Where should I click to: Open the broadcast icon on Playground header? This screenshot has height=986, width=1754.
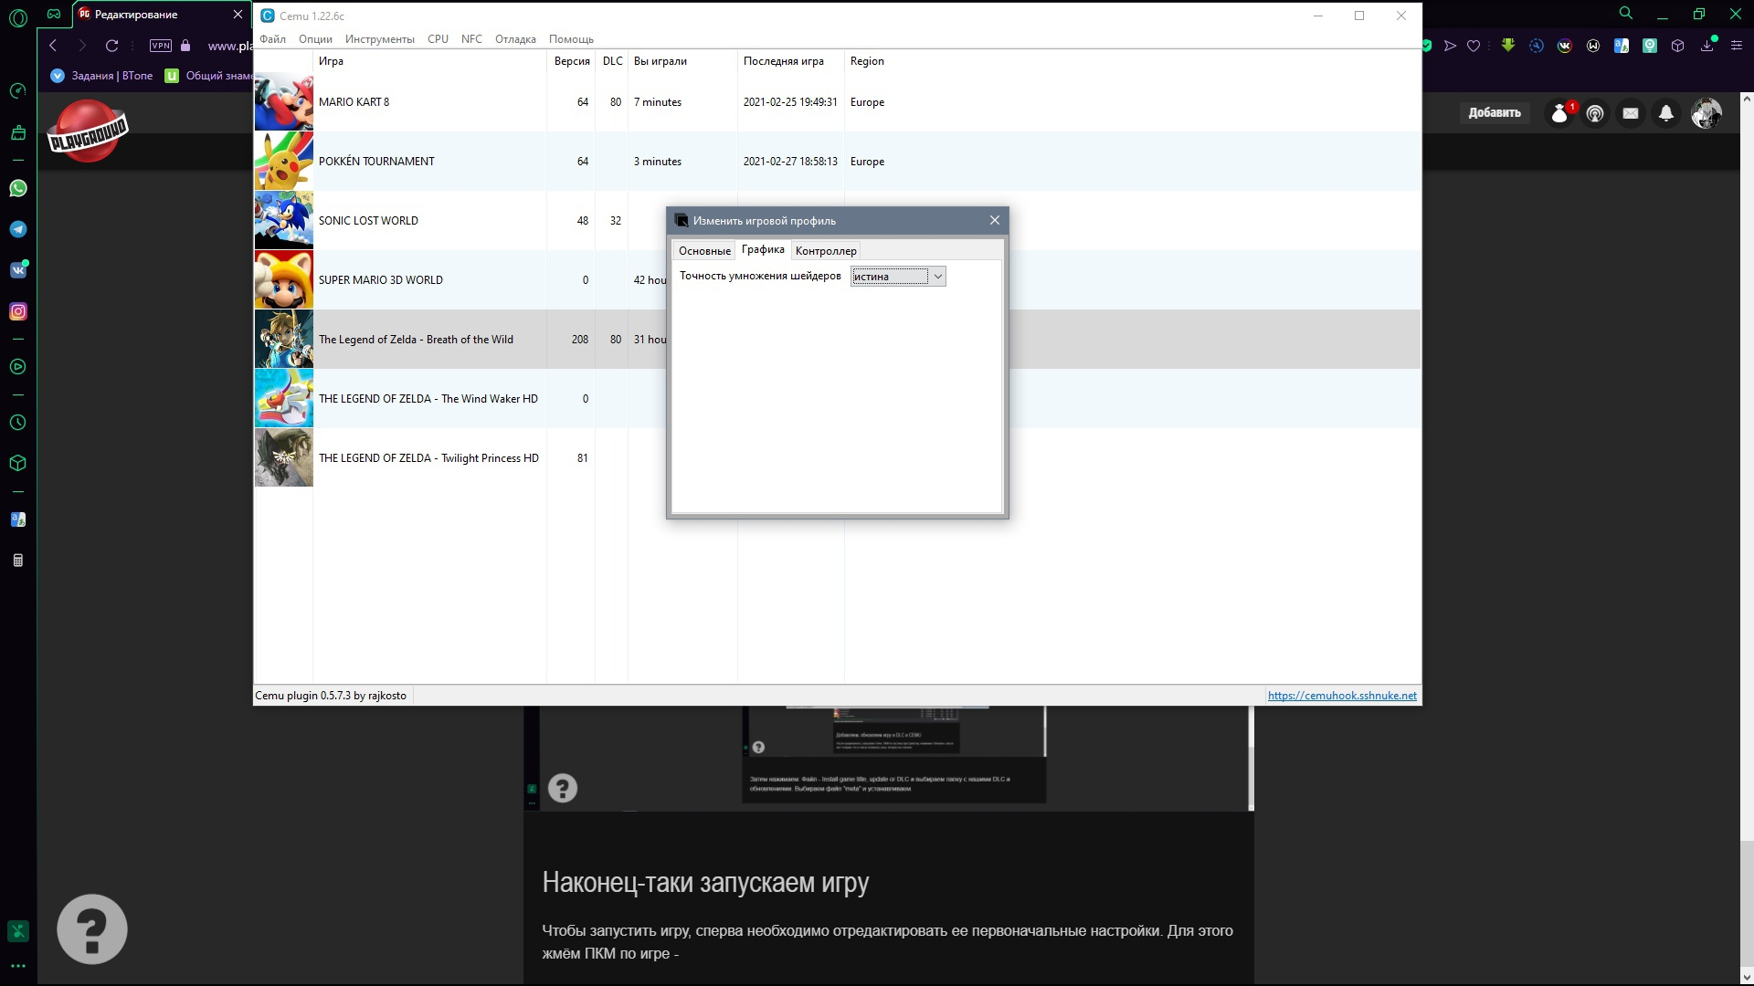coord(1595,113)
